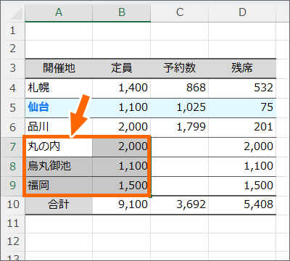Click the 定員 header cell
290x261 pixels.
(x=122, y=68)
